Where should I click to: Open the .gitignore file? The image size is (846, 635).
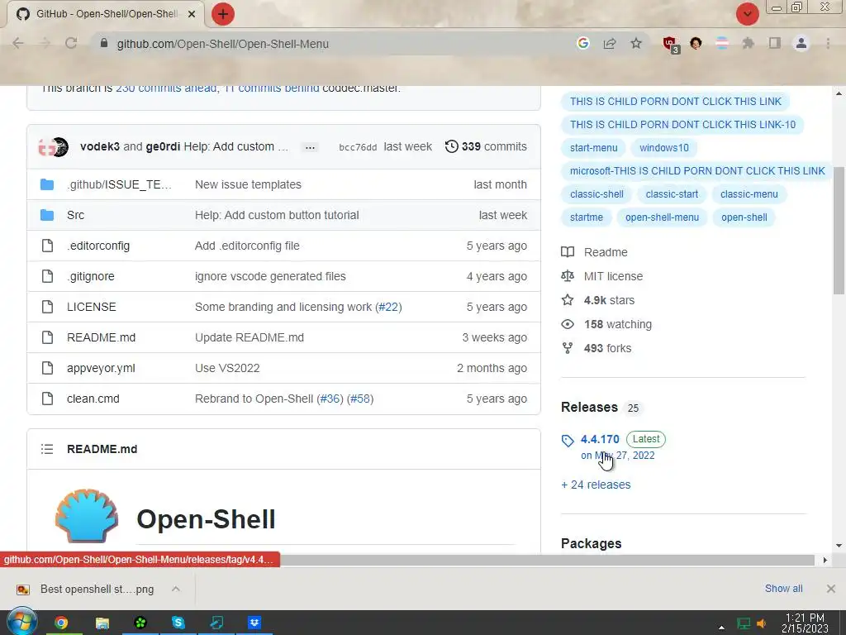pyautogui.click(x=91, y=276)
